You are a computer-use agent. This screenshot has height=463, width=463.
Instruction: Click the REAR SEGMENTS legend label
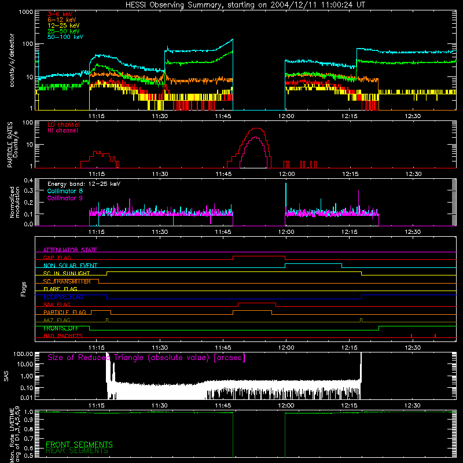(x=77, y=451)
